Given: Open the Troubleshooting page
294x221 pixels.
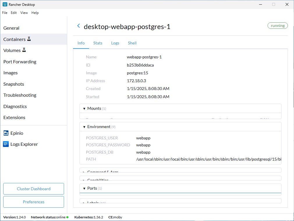Looking at the screenshot, I should pos(33,95).
